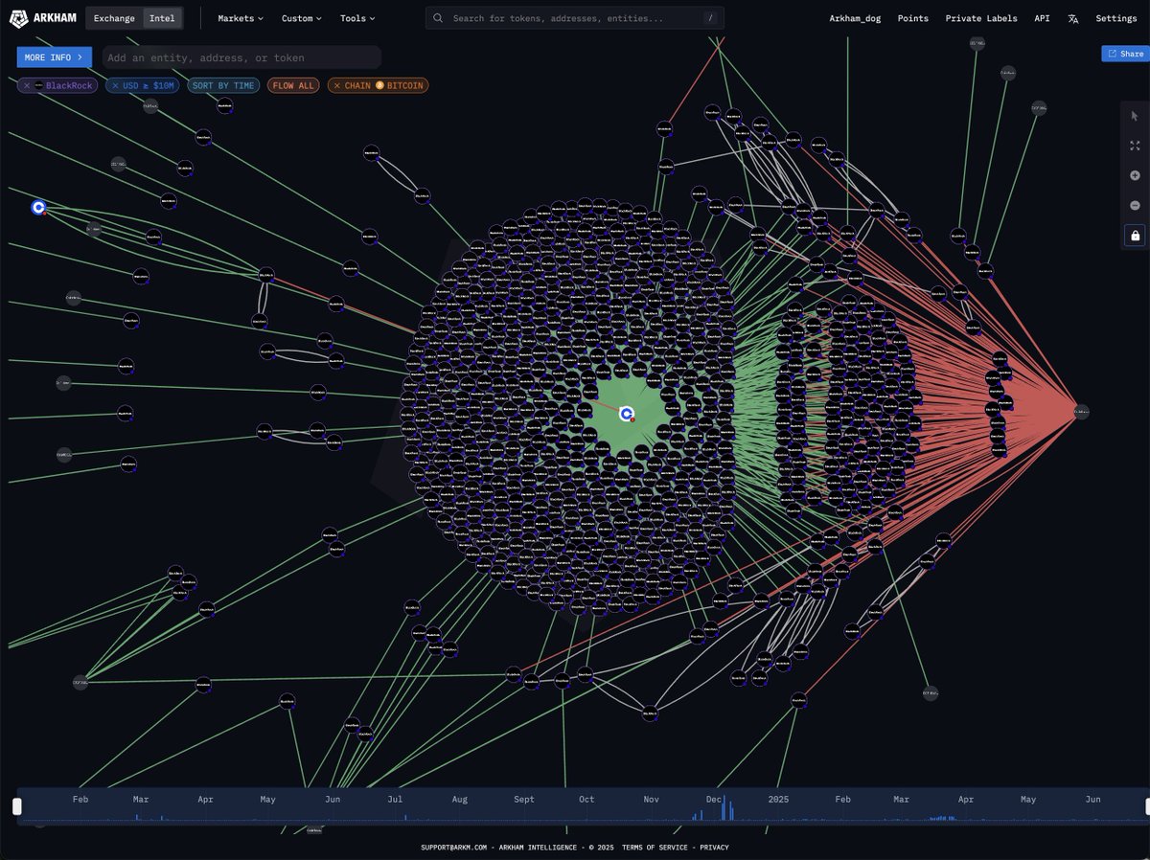Viewport: 1150px width, 860px height.
Task: Toggle the graph lock icon
Action: [x=1135, y=235]
